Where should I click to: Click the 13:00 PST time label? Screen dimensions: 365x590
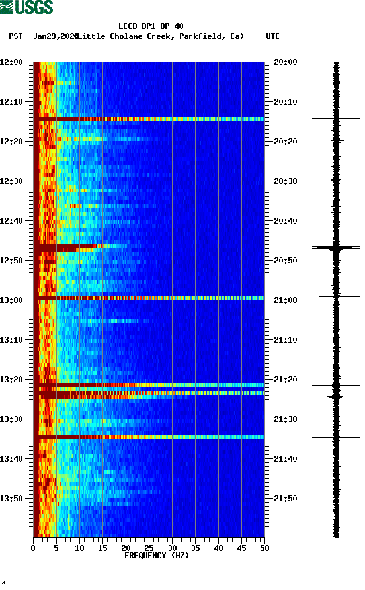coord(11,300)
